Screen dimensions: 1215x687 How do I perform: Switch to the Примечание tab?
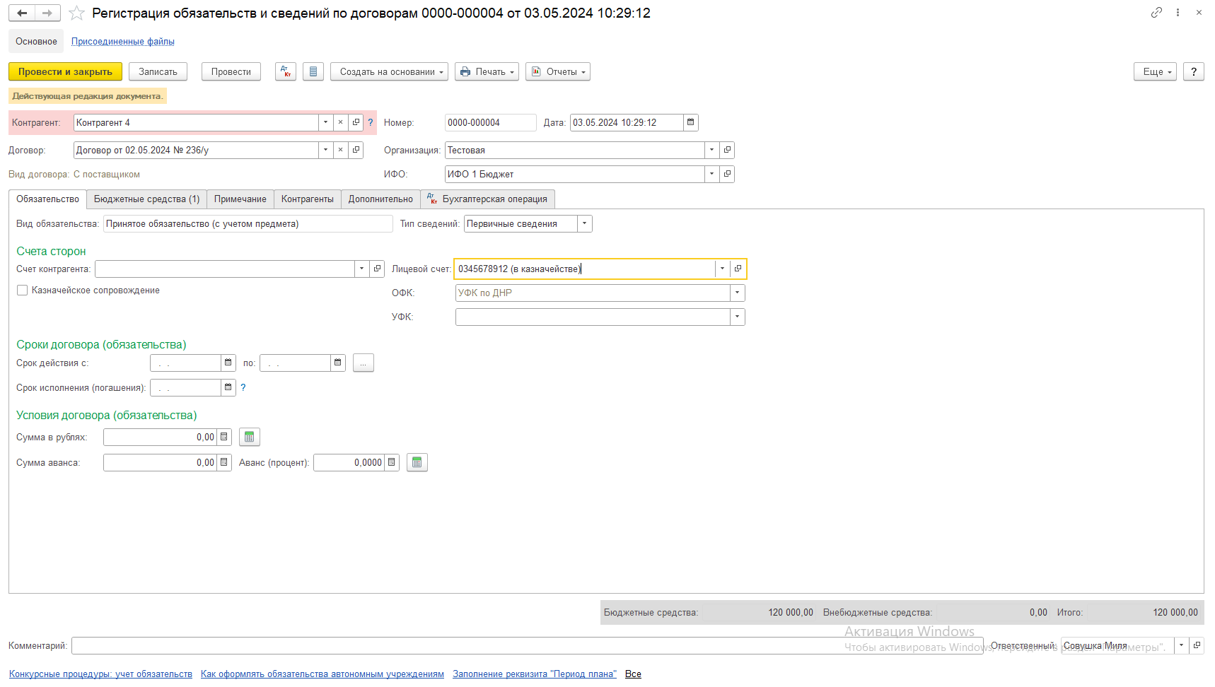[x=240, y=199]
